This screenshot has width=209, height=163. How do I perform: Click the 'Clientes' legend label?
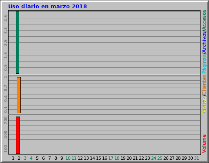click(x=204, y=84)
